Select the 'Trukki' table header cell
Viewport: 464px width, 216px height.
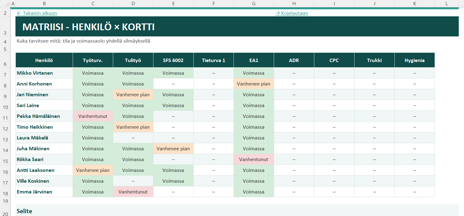pos(375,60)
